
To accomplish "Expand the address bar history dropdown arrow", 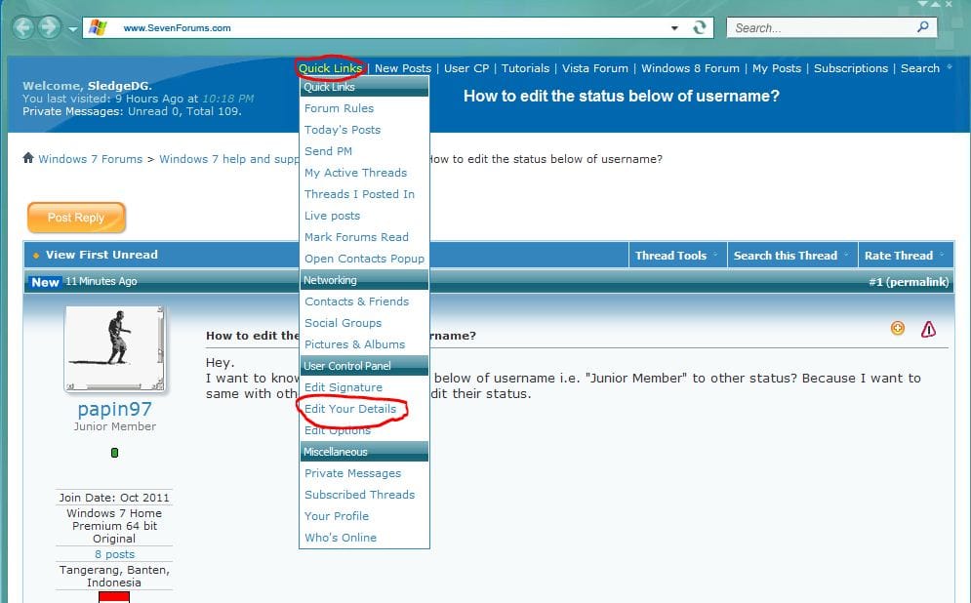I will tap(674, 28).
